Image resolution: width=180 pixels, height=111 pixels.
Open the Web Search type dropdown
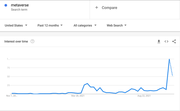pos(117,25)
